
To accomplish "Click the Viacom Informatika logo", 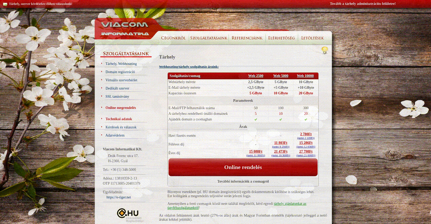I will [x=125, y=29].
